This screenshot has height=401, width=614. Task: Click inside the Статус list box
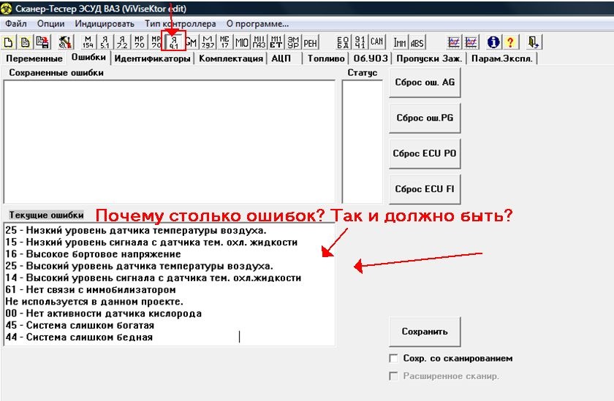click(363, 142)
